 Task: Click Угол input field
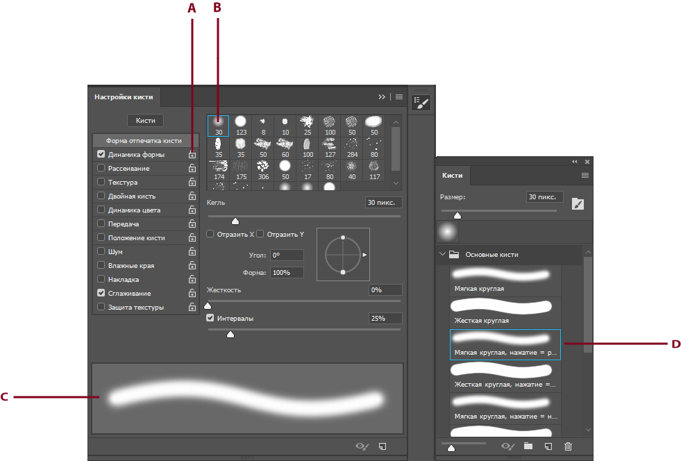(287, 255)
